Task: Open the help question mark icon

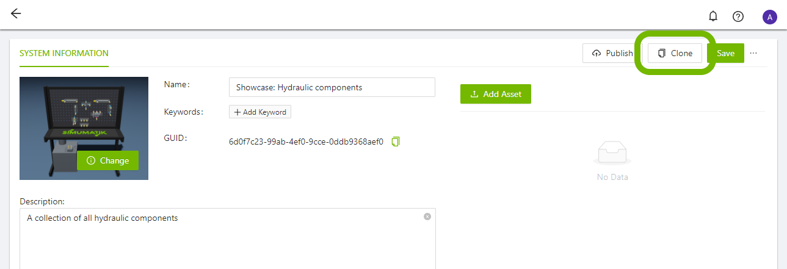Action: [738, 16]
